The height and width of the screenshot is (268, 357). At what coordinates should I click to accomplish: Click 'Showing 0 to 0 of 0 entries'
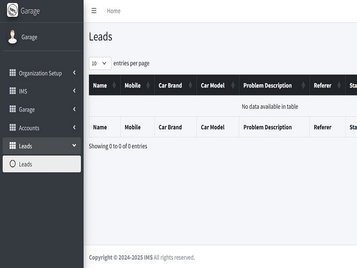[x=118, y=146]
